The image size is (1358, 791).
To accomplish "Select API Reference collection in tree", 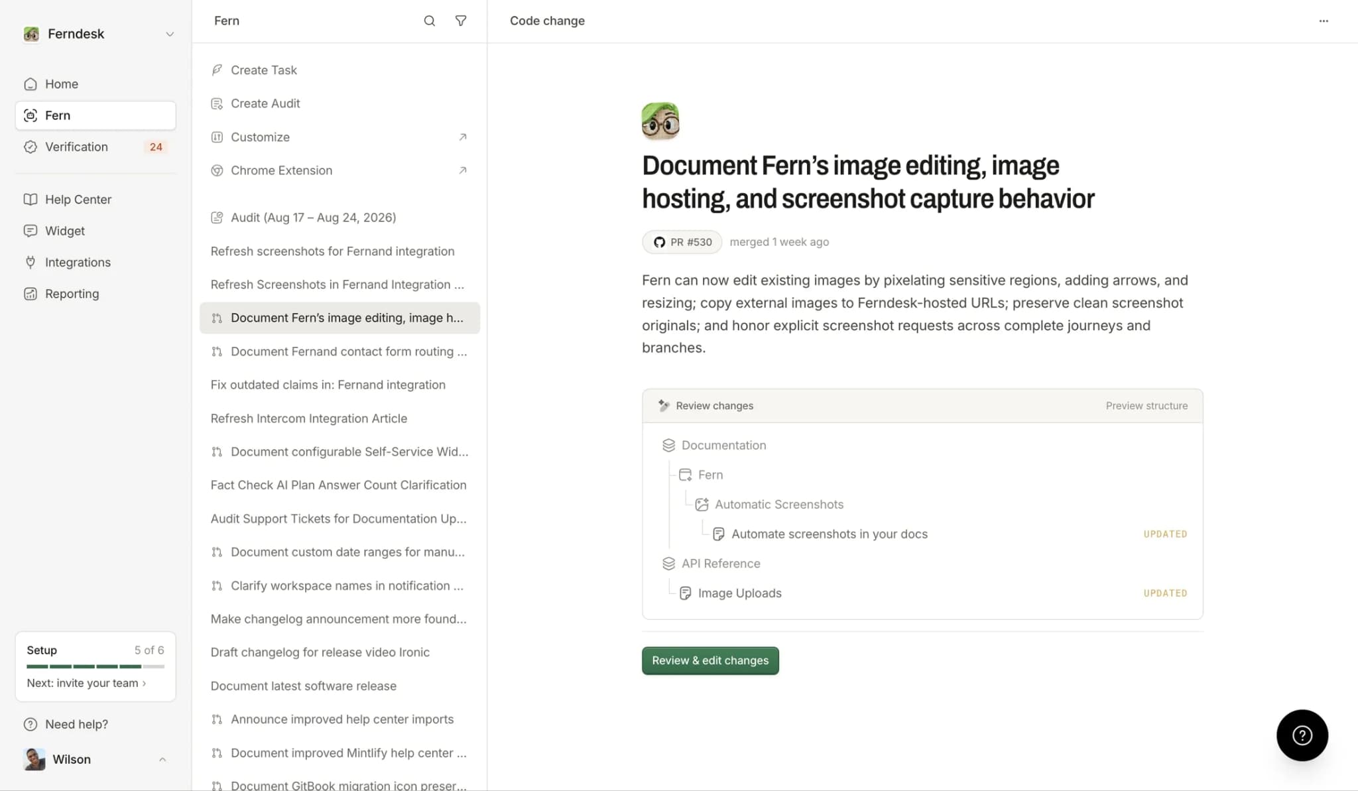I will tap(711, 564).
